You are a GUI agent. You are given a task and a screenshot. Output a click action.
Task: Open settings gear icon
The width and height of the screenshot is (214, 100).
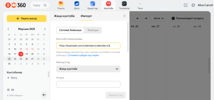(x=193, y=5)
